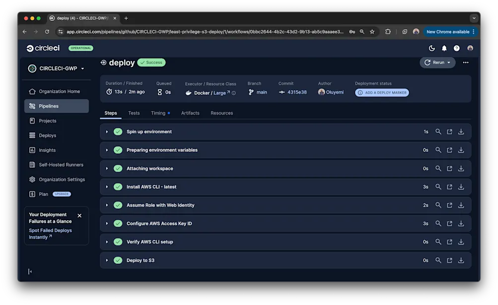This screenshot has height=305, width=498.
Task: Click the UPGRADE badge
Action: (62, 194)
